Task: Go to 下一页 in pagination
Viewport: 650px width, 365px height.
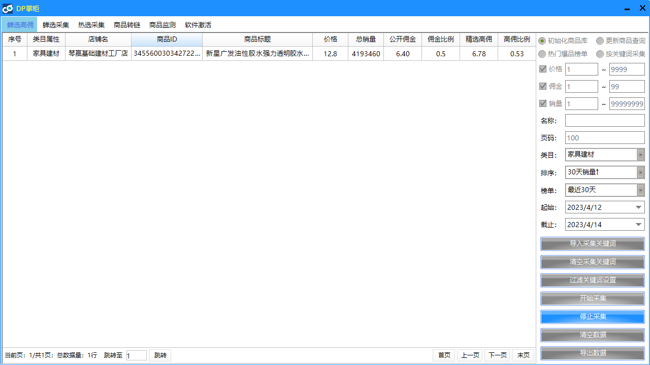Action: click(x=497, y=355)
